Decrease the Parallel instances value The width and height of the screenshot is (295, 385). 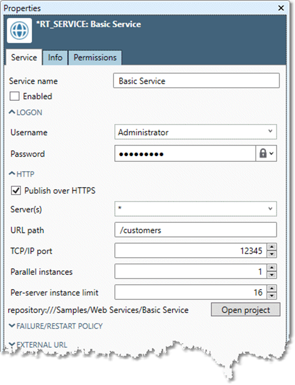tap(272, 275)
